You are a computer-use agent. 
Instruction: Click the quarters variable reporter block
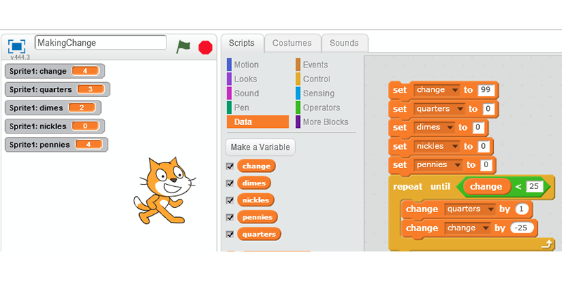tap(259, 235)
